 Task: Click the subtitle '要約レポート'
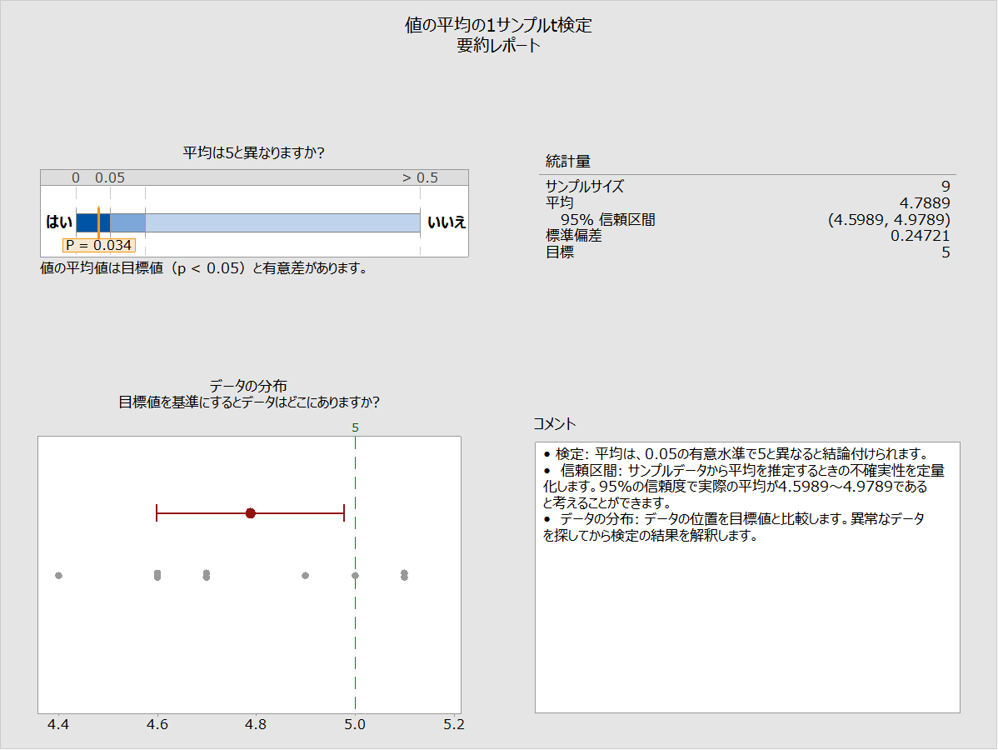coord(498,45)
